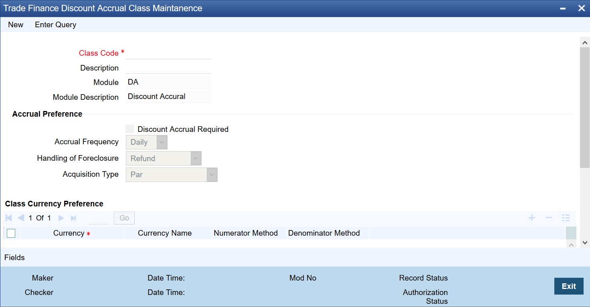Open the Acquisition Type dropdown
Screen dimensions: 590x307
172,175
